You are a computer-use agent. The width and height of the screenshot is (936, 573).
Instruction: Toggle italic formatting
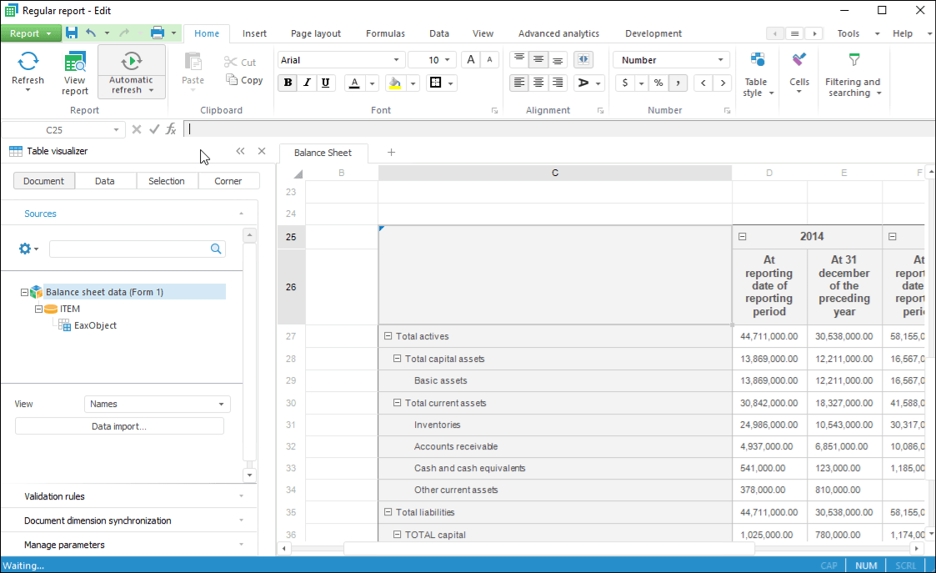coord(307,83)
